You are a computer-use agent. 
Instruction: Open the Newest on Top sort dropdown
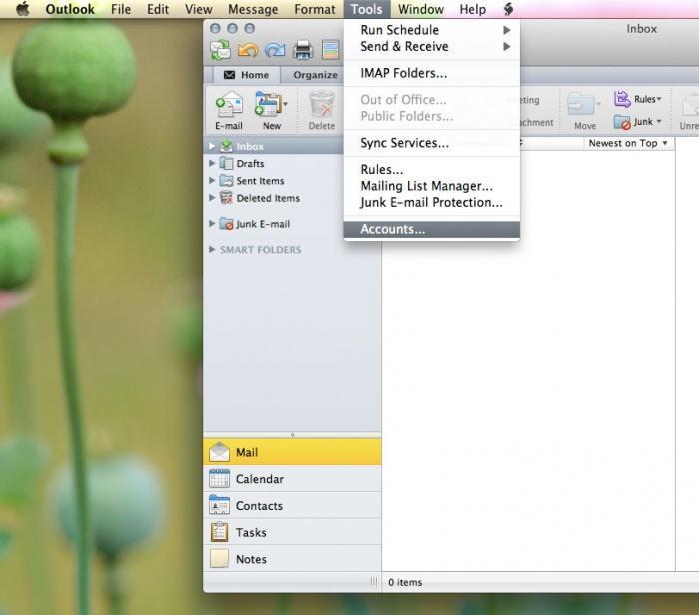(627, 143)
